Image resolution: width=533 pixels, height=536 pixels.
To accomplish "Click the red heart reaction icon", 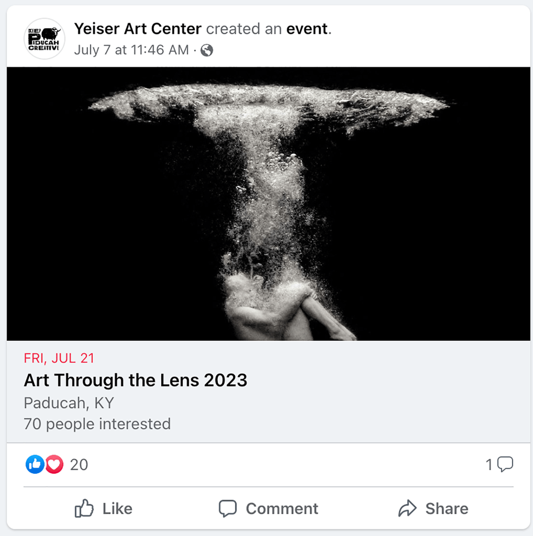I will point(54,464).
